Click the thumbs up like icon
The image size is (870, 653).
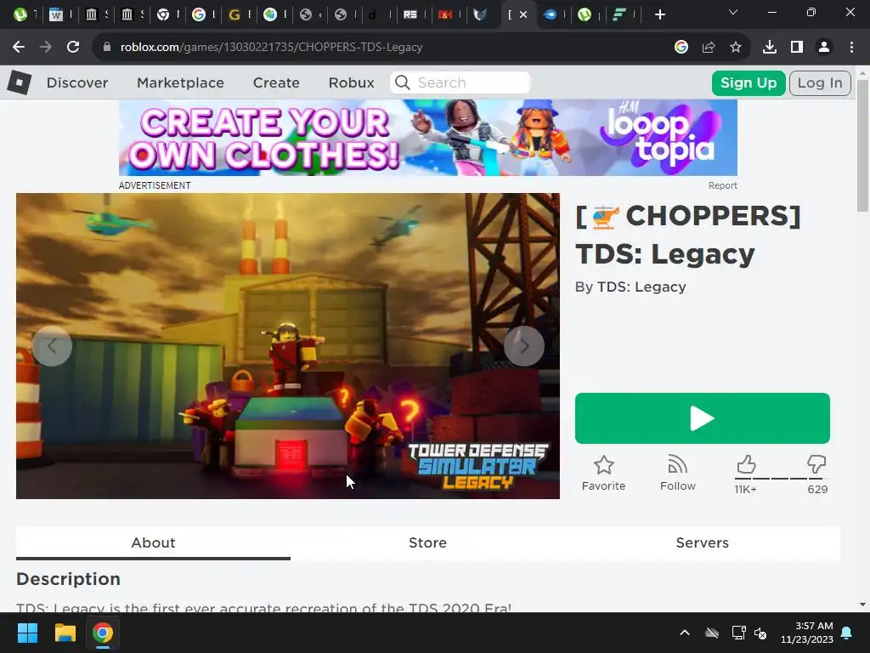(746, 464)
